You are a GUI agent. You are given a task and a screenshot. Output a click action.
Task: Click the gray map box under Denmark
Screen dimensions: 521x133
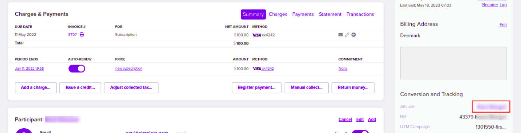coord(454,63)
